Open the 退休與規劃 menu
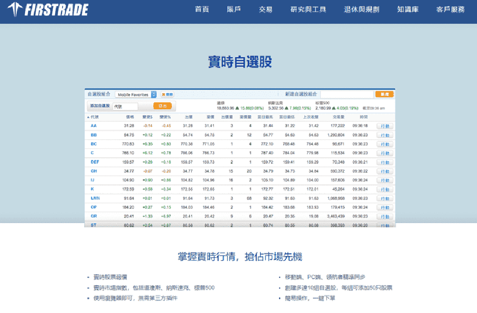Viewport: 477px width, 313px height. click(362, 9)
